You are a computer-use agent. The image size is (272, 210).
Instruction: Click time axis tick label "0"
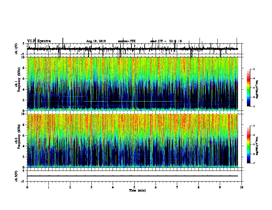click(x=27, y=187)
